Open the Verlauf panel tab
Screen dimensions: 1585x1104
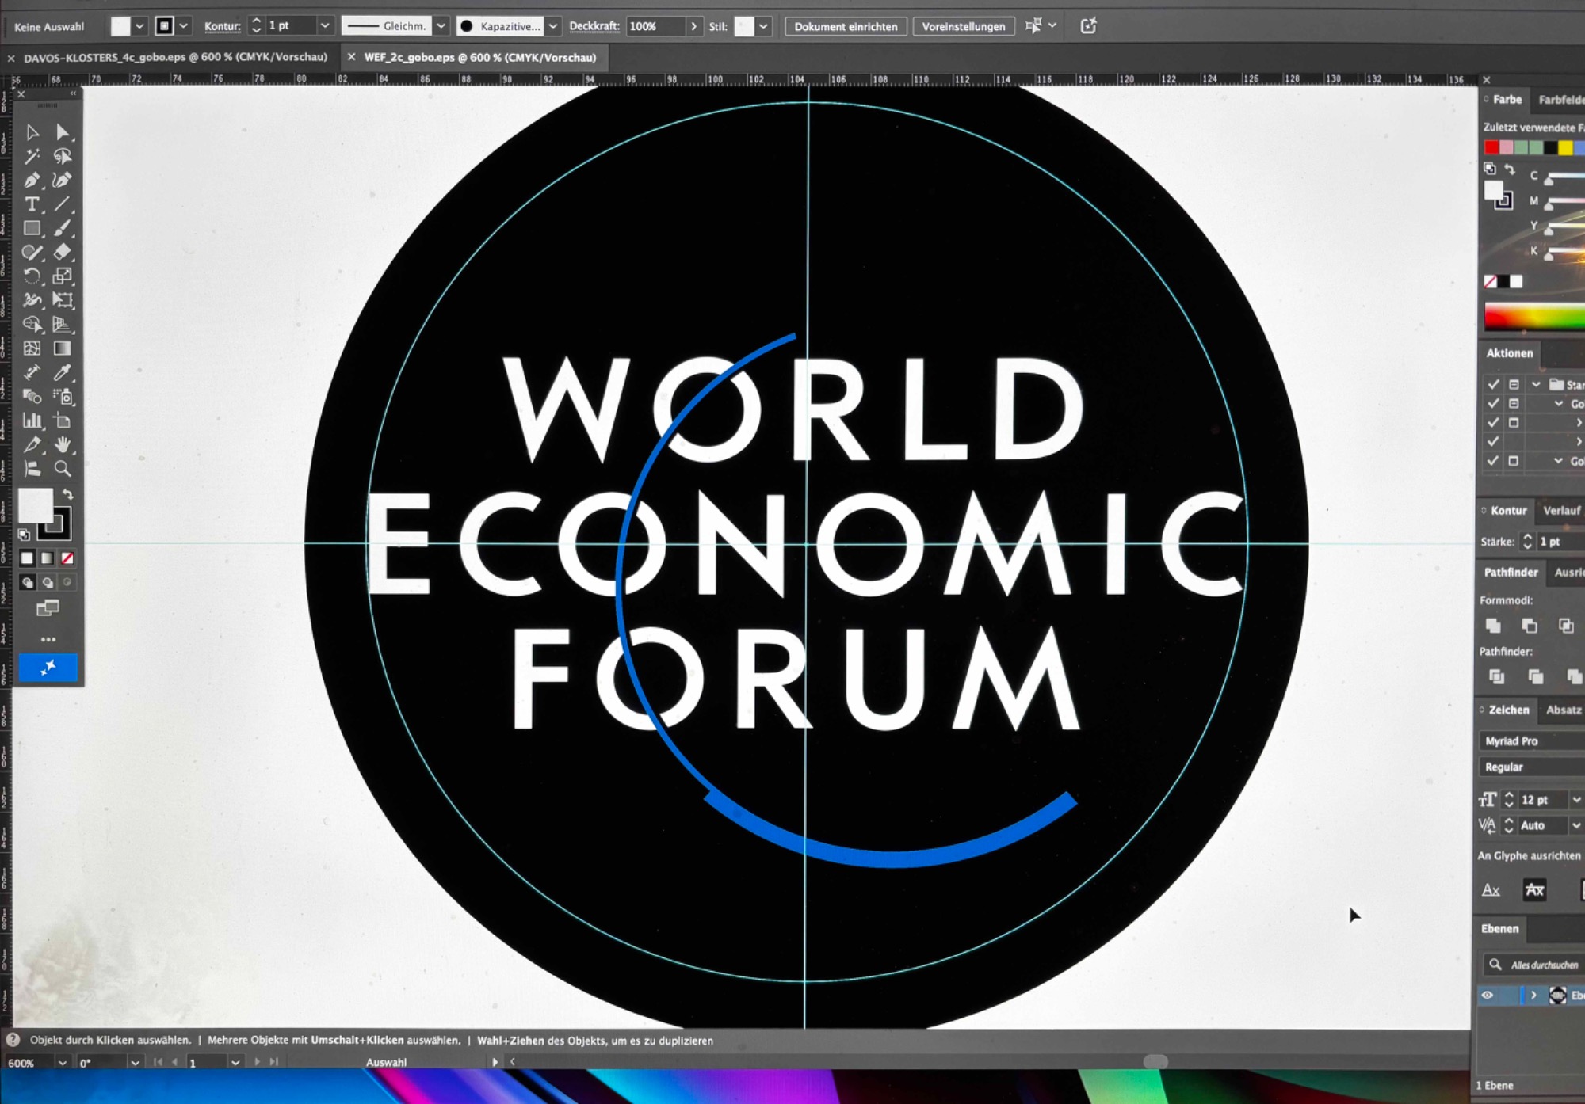coord(1561,511)
